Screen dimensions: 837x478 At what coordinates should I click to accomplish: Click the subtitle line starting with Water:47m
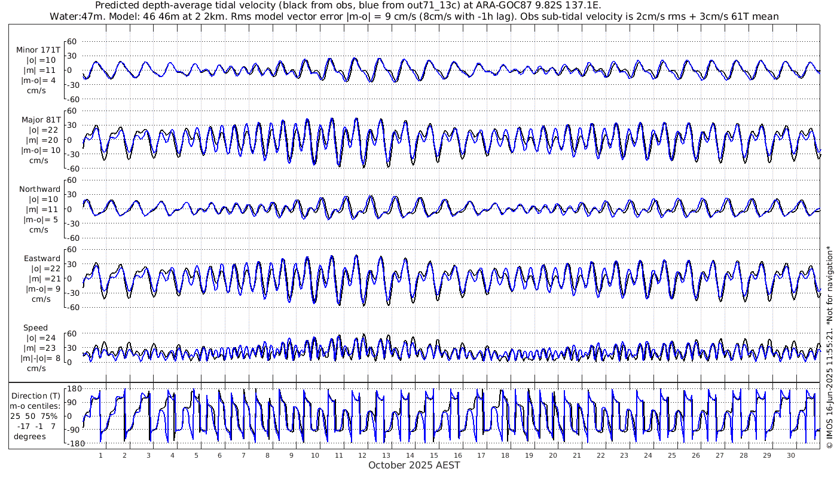pyautogui.click(x=415, y=16)
